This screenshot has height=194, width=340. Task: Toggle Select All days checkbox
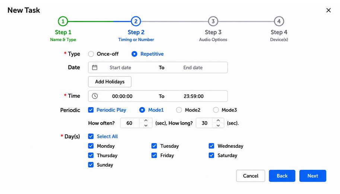tap(91, 136)
